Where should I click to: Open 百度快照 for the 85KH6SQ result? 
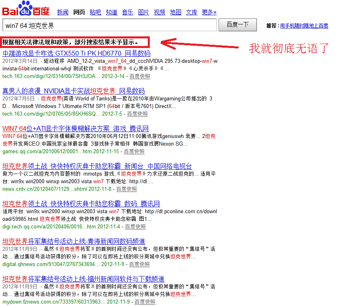click(x=137, y=114)
